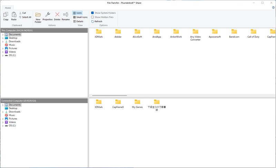
Task: Click the Rename icon
Action: tap(66, 14)
